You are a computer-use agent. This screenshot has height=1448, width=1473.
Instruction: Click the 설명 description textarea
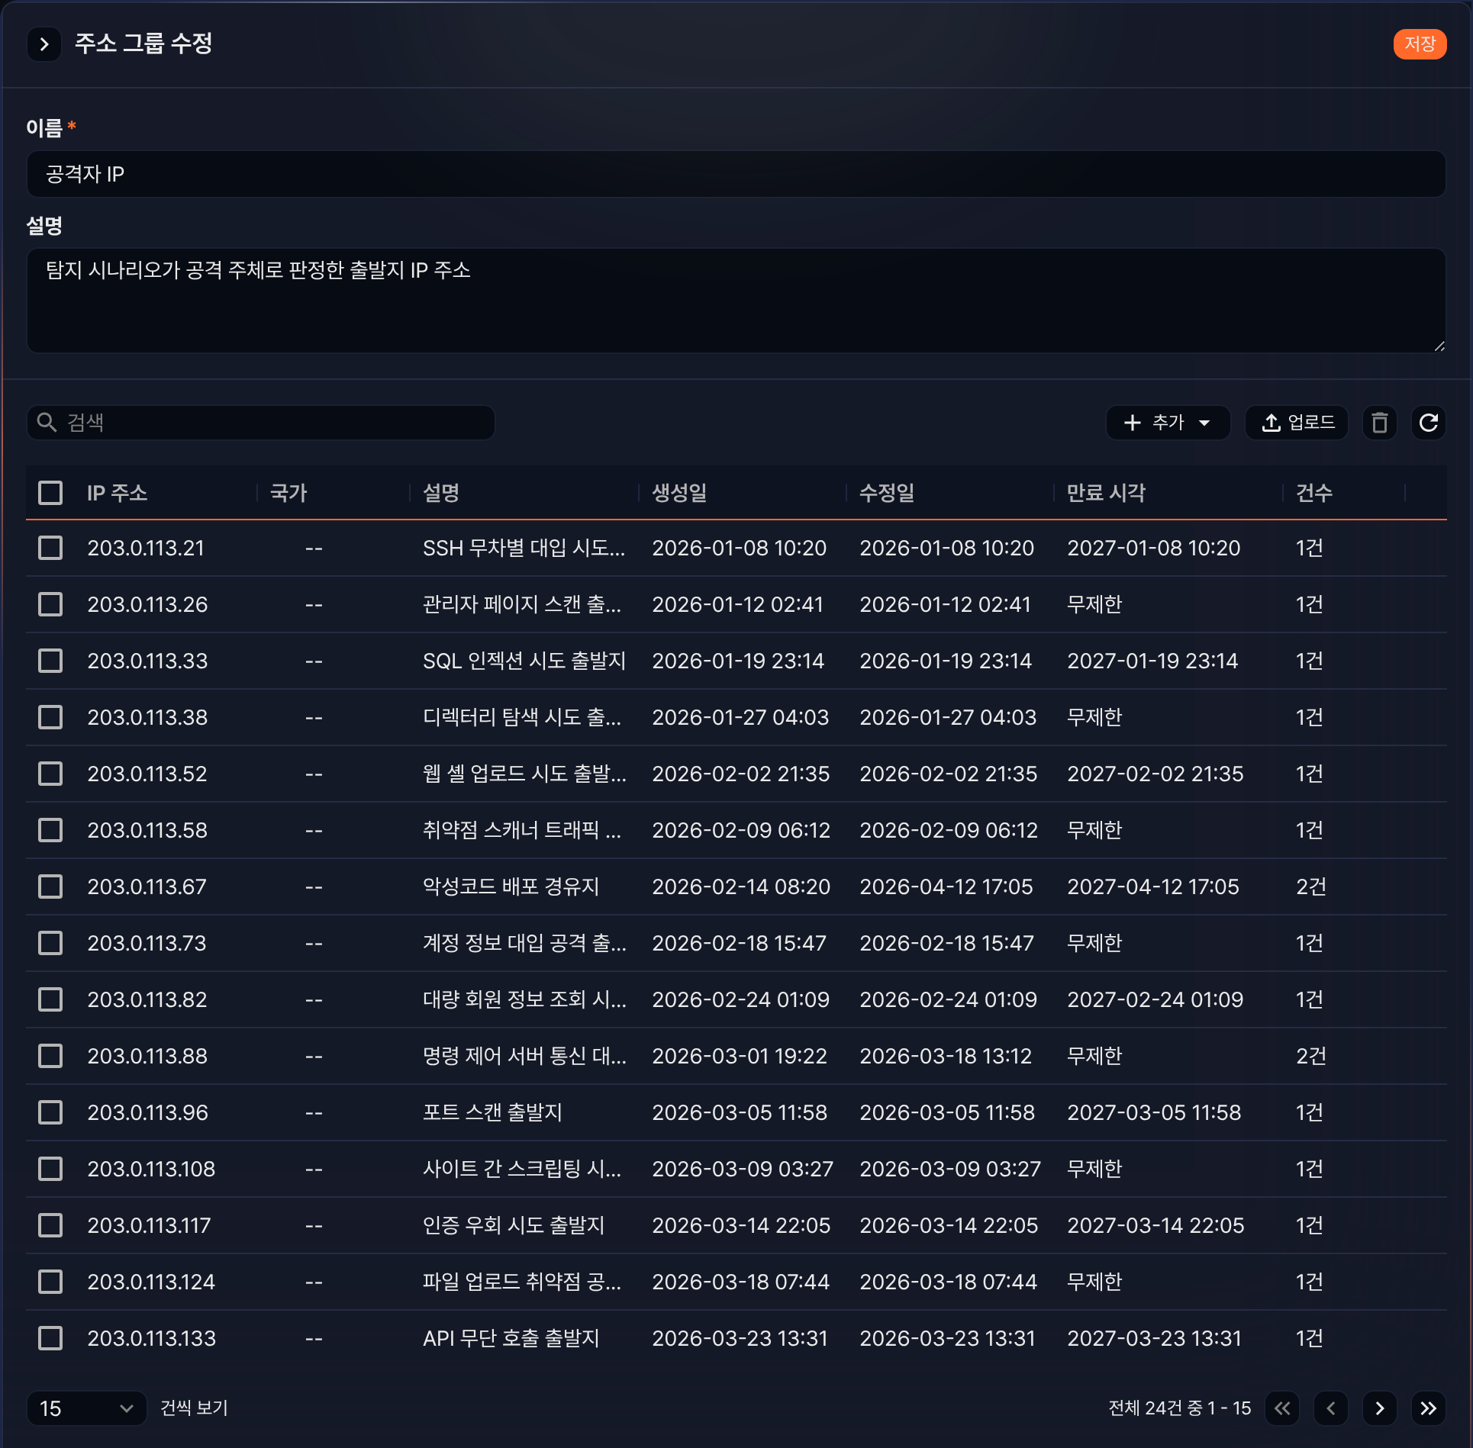point(736,301)
